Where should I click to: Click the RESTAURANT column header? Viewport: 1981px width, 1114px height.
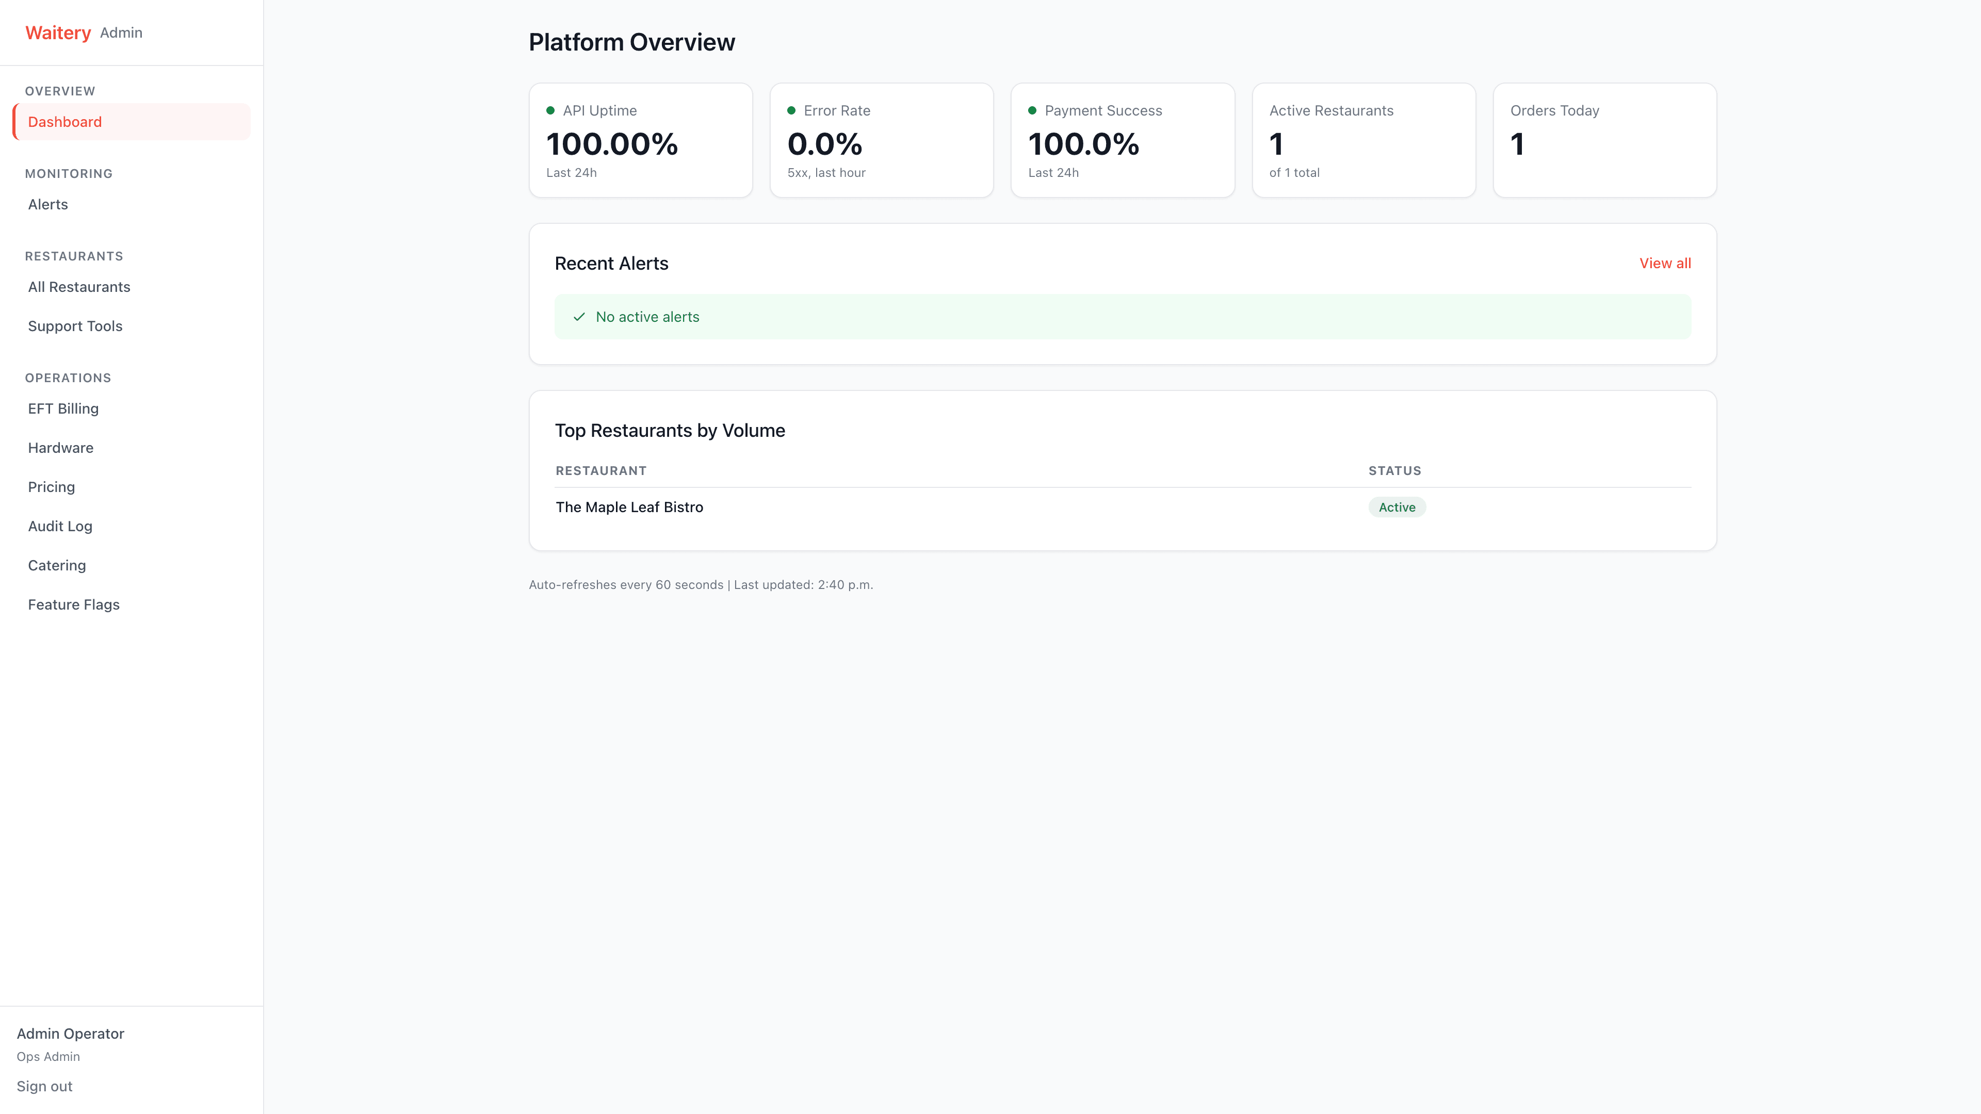click(600, 470)
